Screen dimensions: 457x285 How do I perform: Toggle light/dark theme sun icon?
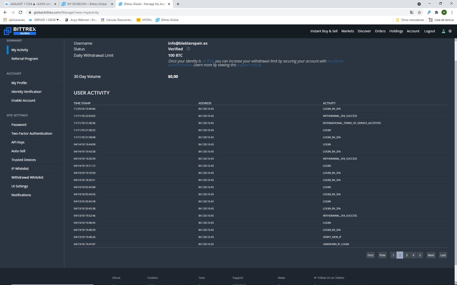450,31
